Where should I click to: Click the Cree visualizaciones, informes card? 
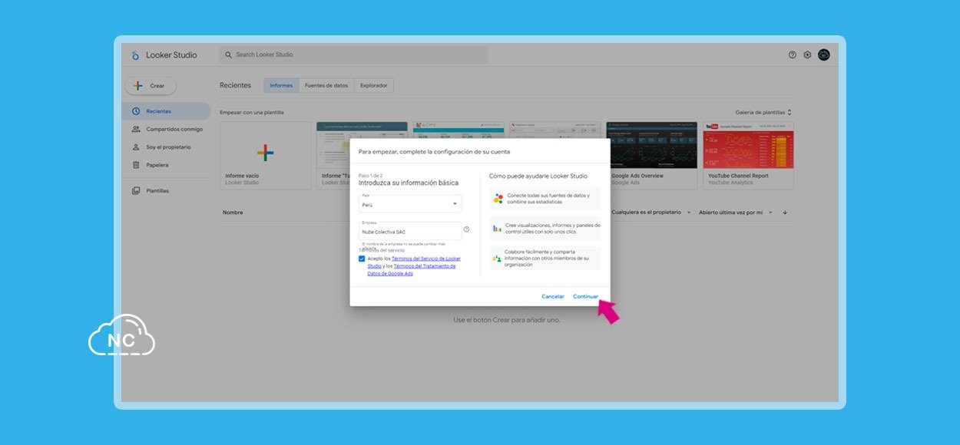[x=546, y=229]
